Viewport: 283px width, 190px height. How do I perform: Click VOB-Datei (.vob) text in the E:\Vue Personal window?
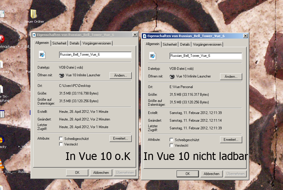(181, 69)
